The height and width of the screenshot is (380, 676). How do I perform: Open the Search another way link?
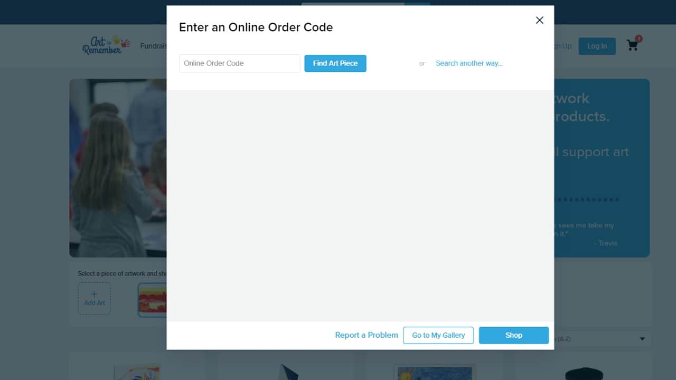(x=469, y=63)
